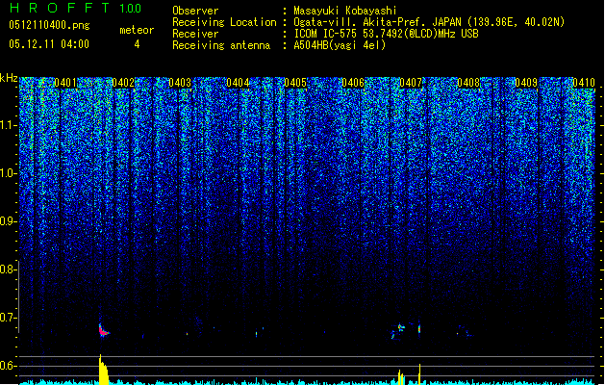Click the 0409 time marker
Viewport: 605px width, 385px height.
pos(526,83)
